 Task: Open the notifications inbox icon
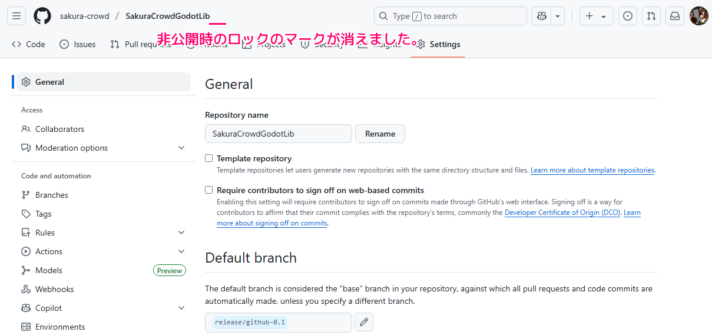click(675, 16)
